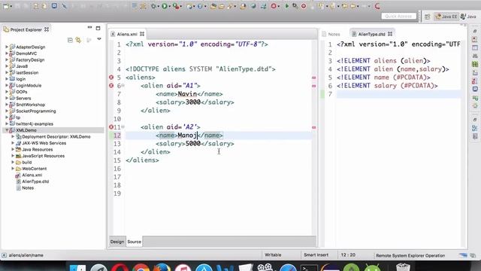
Task: Select the twitter4j-examples project
Action: coord(35,123)
